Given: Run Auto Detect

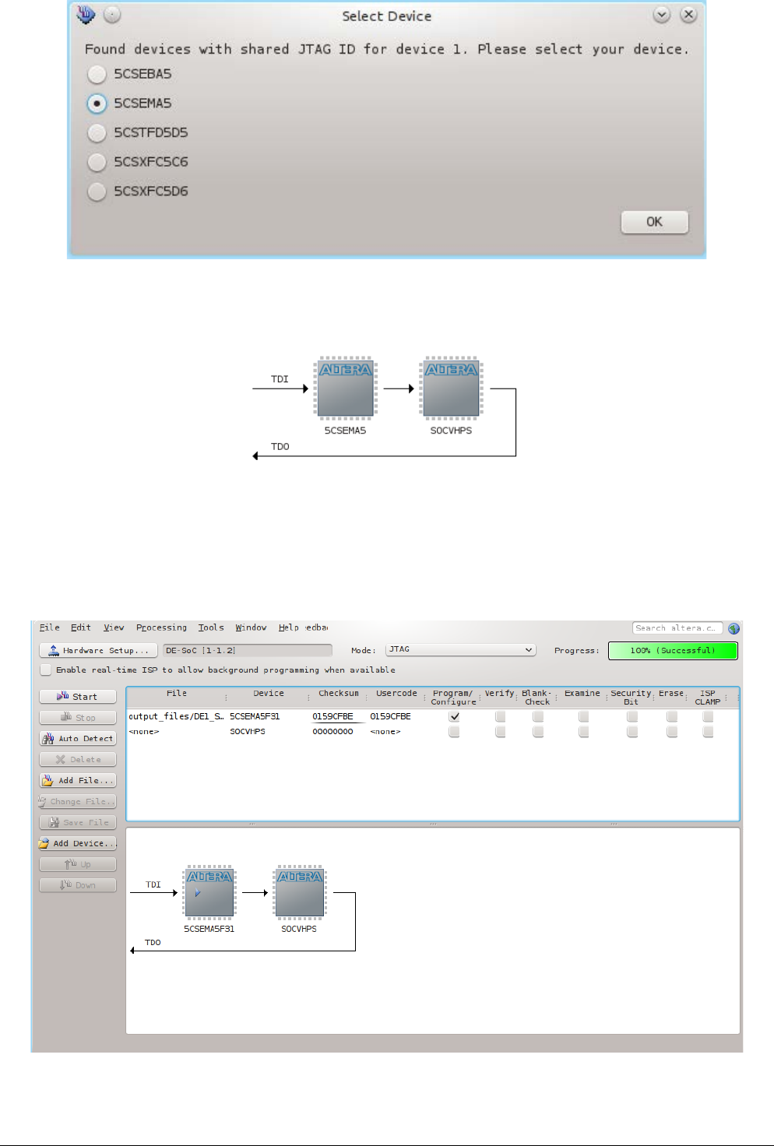Looking at the screenshot, I should point(78,738).
